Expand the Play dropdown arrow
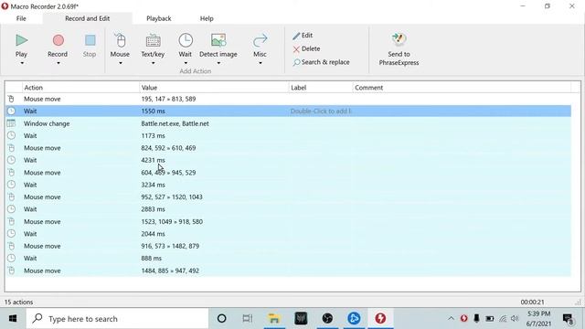The image size is (585, 329). tap(22, 63)
